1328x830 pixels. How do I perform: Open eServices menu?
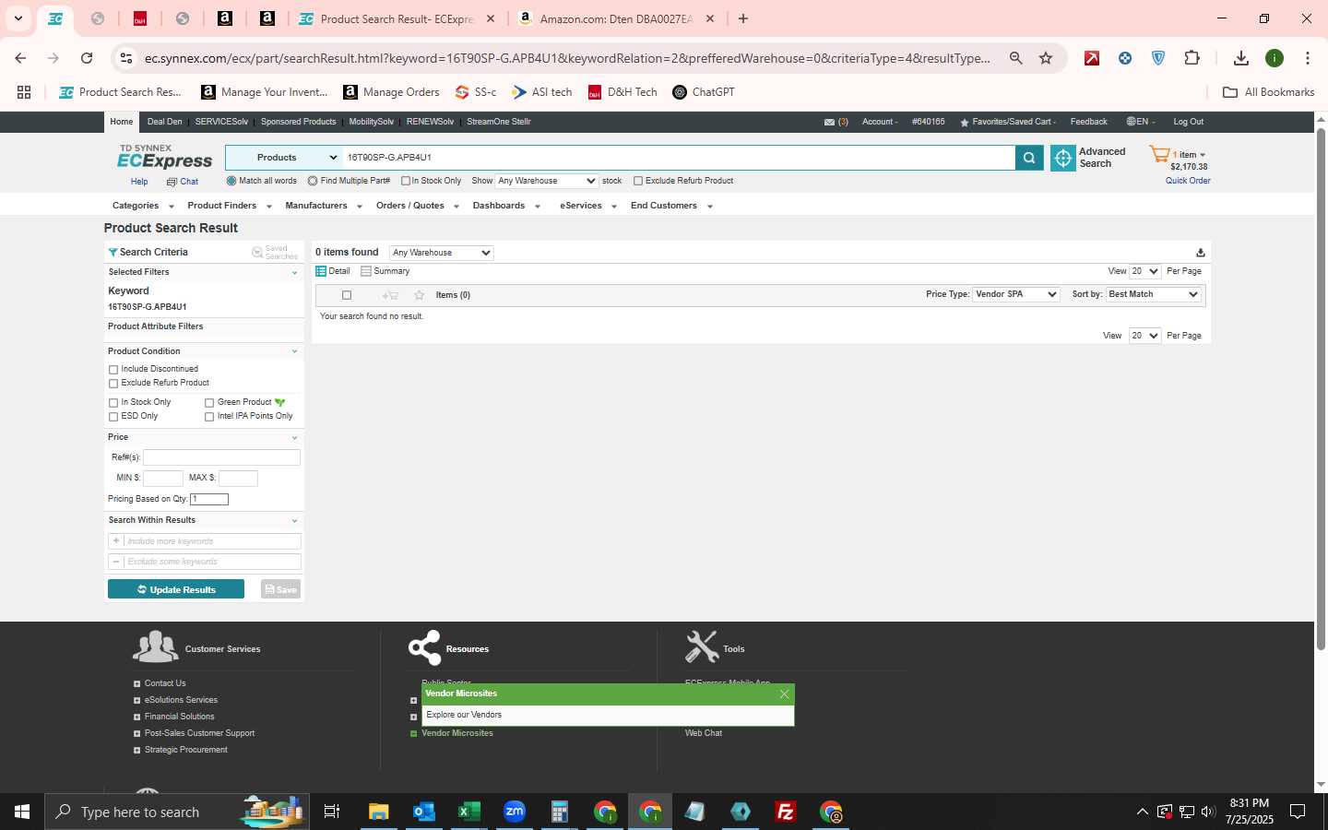tap(587, 206)
